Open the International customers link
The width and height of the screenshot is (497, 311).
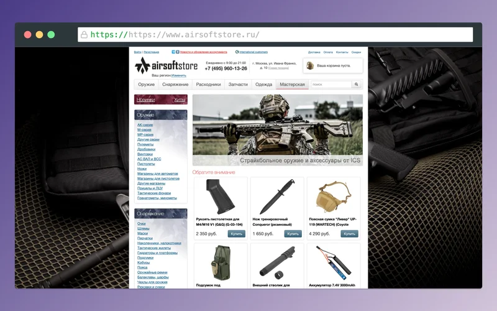pyautogui.click(x=253, y=52)
